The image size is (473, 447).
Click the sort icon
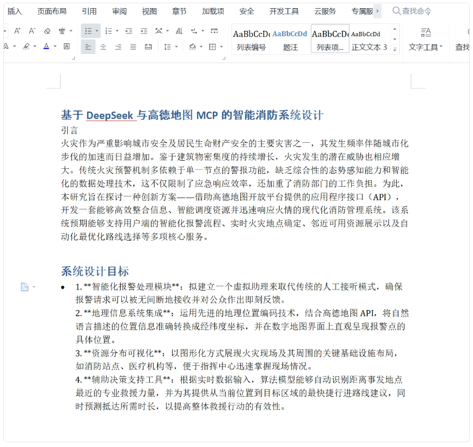[179, 31]
